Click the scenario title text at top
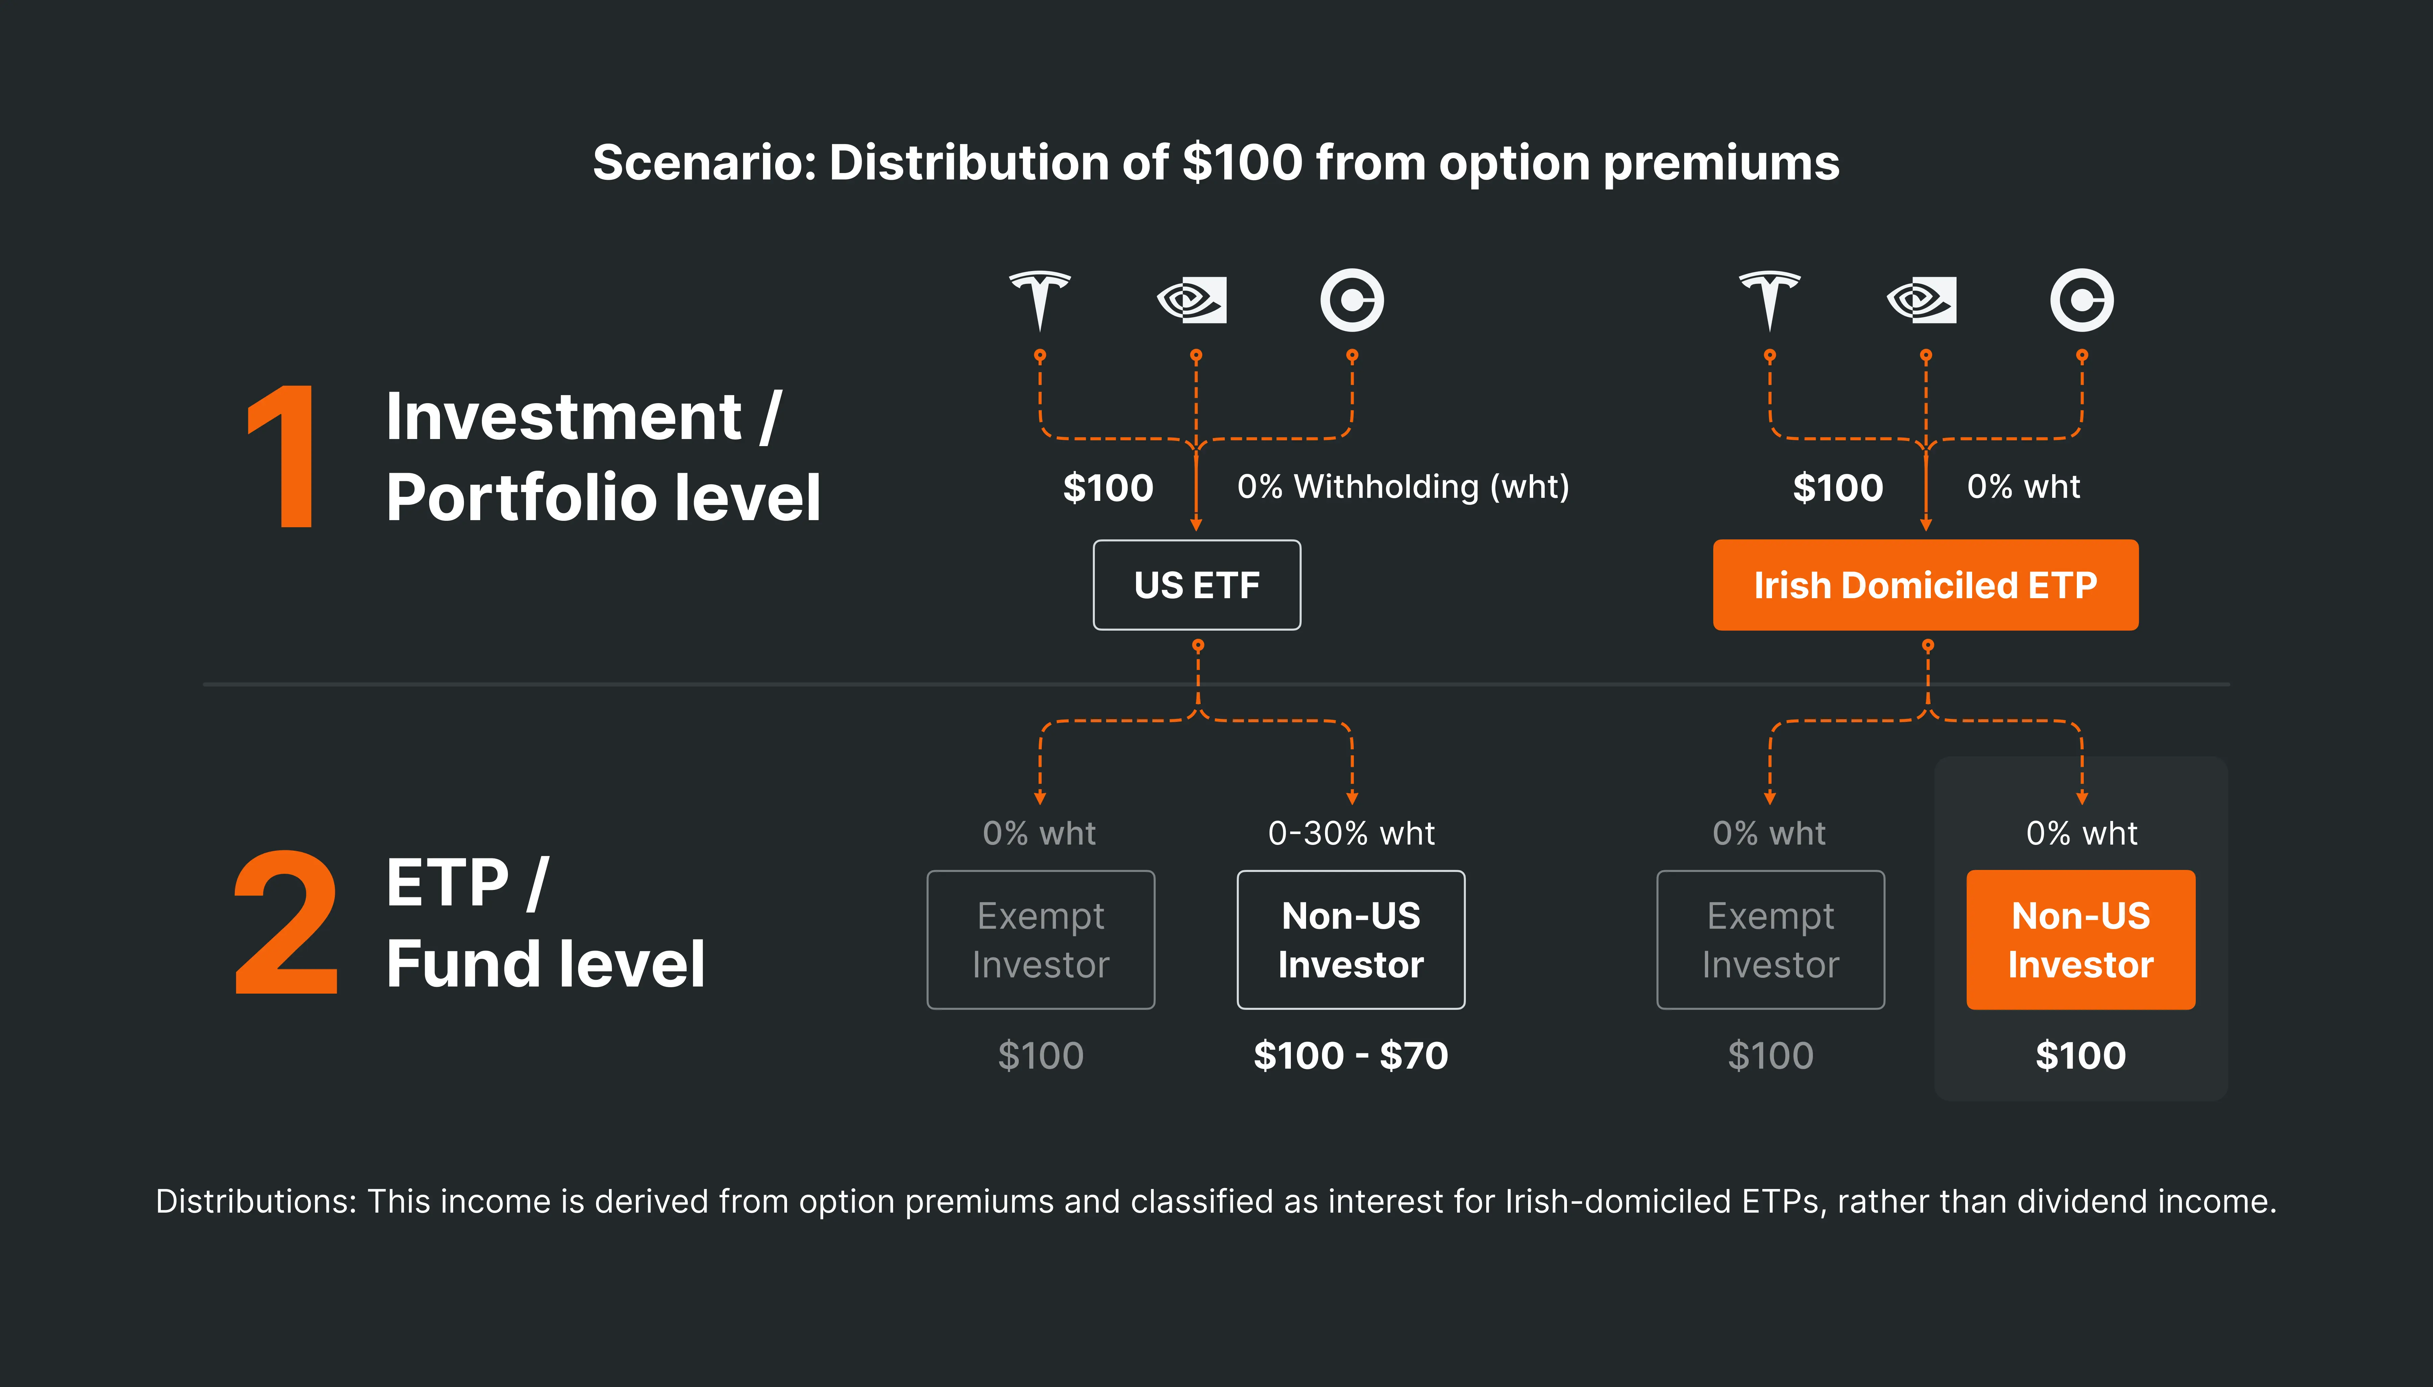The width and height of the screenshot is (2433, 1387). [1216, 163]
